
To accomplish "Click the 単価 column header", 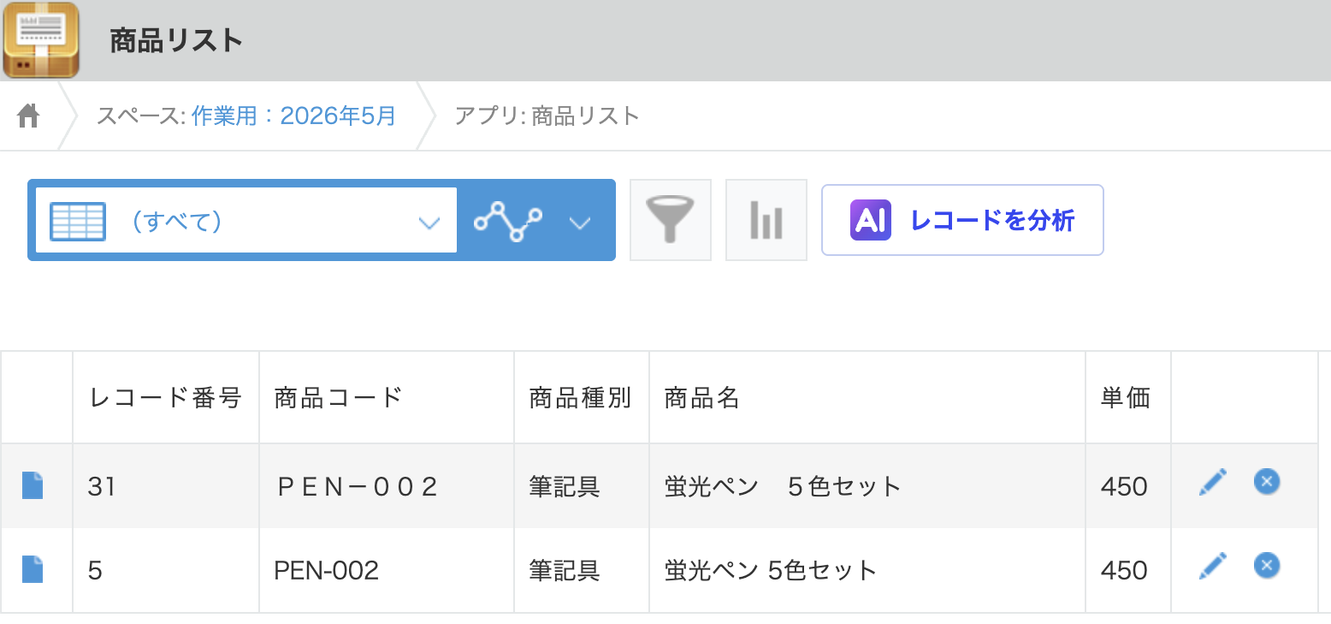I will (1128, 397).
